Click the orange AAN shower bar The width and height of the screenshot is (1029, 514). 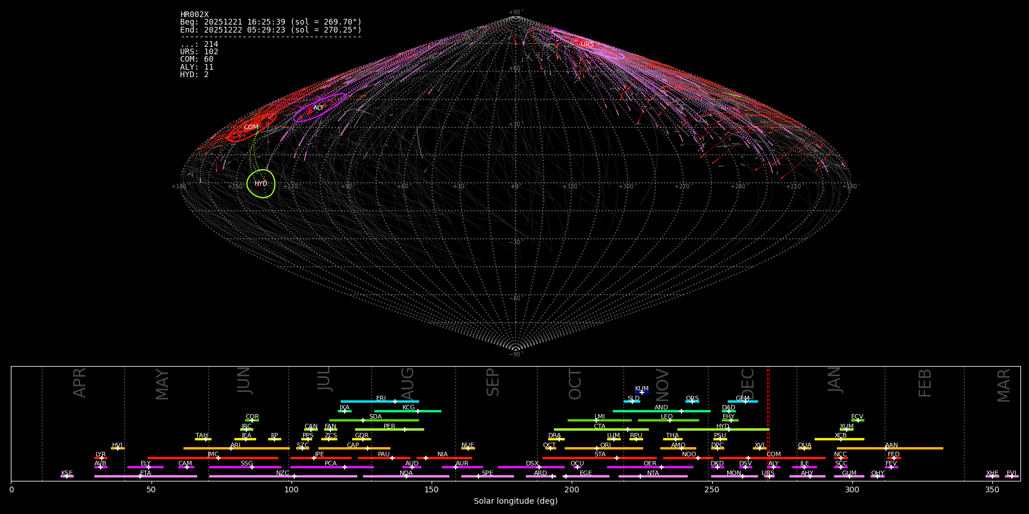point(890,448)
